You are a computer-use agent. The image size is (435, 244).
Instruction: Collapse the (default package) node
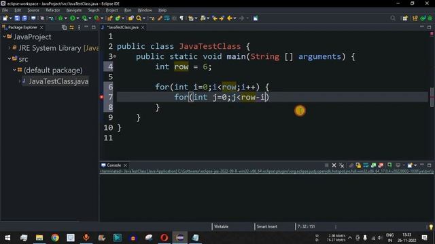(x=14, y=70)
